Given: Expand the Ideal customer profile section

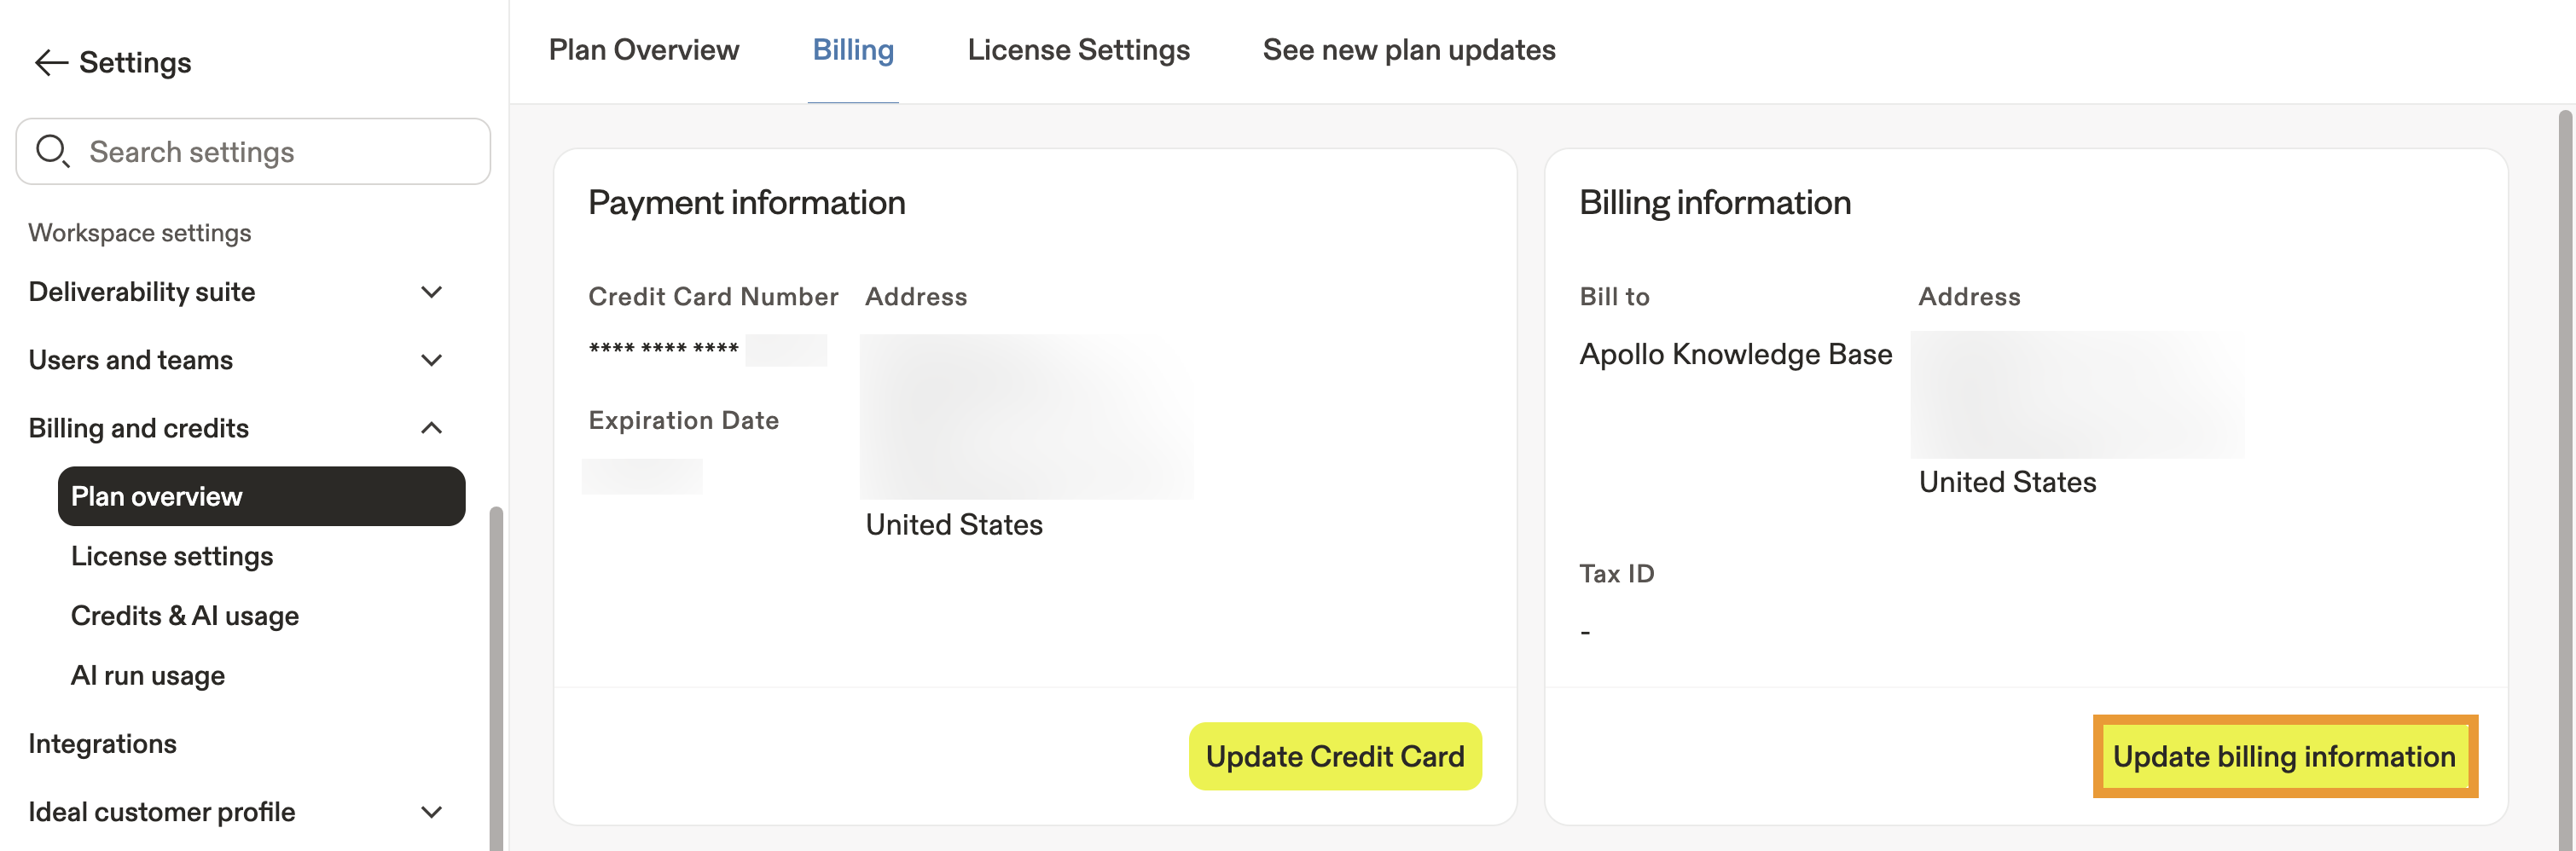Looking at the screenshot, I should click(x=431, y=812).
